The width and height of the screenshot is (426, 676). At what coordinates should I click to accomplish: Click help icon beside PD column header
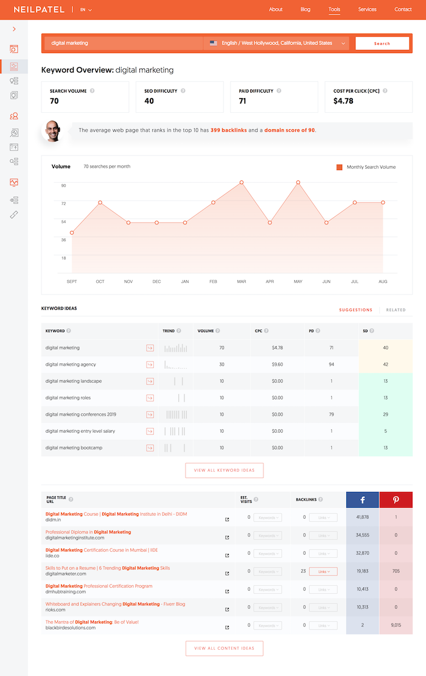coord(318,330)
